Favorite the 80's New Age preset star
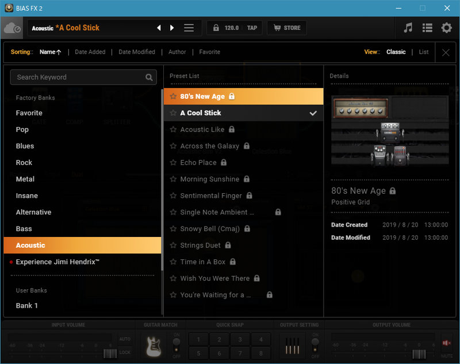Image resolution: width=460 pixels, height=364 pixels. click(x=174, y=96)
